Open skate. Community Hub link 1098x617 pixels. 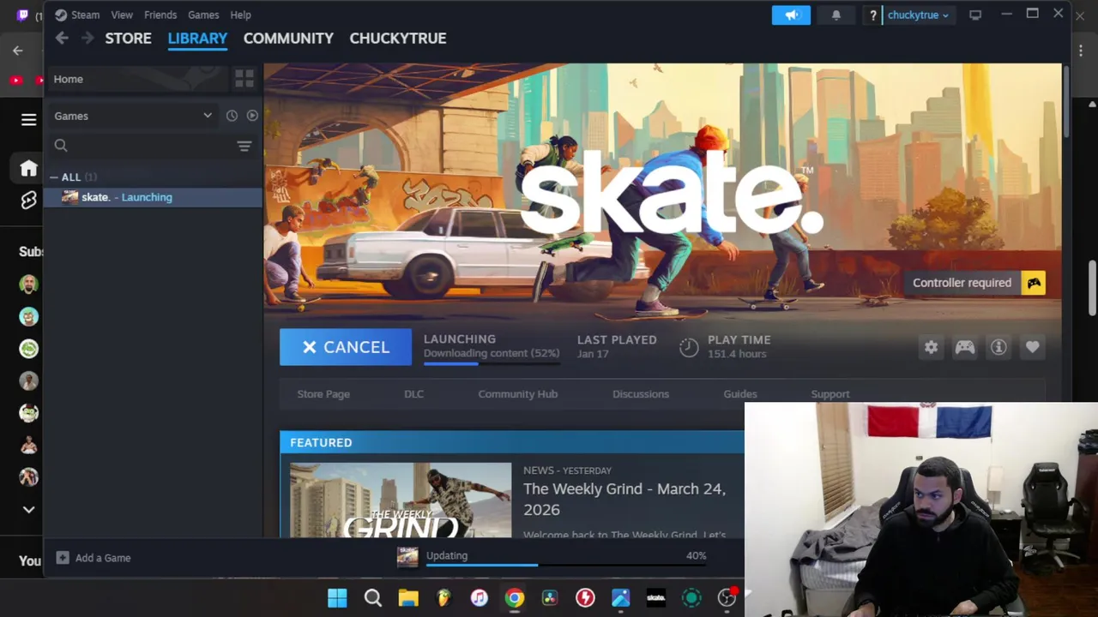517,394
